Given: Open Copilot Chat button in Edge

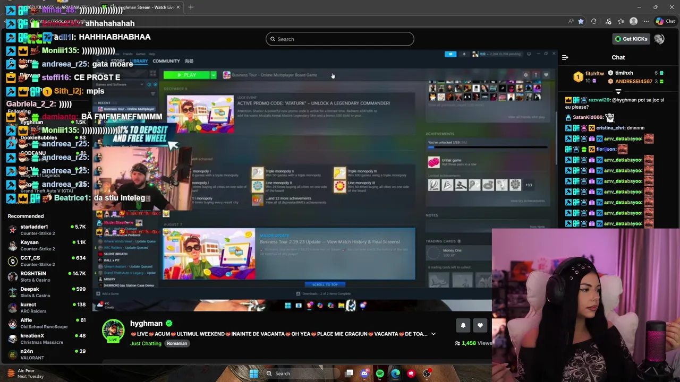Looking at the screenshot, I should click(665, 21).
